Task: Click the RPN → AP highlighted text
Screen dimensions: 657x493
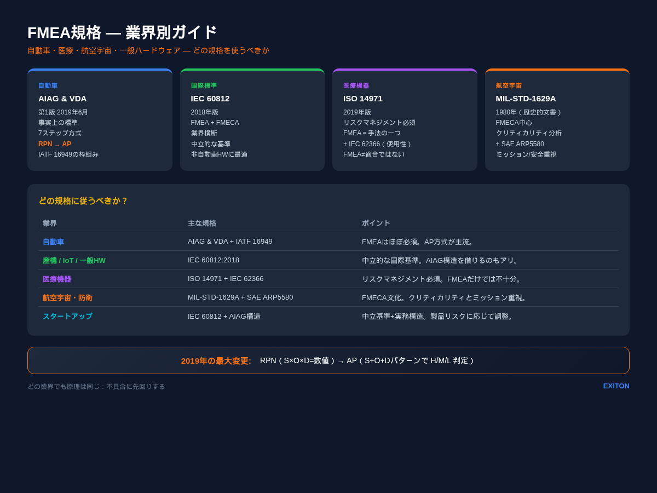Action: 54,144
